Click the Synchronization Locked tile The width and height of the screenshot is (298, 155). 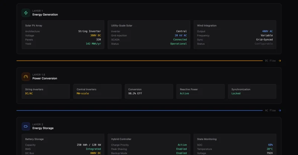252,91
